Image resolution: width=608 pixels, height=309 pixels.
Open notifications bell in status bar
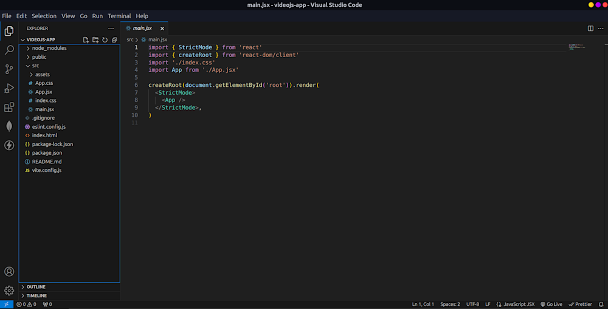[601, 304]
